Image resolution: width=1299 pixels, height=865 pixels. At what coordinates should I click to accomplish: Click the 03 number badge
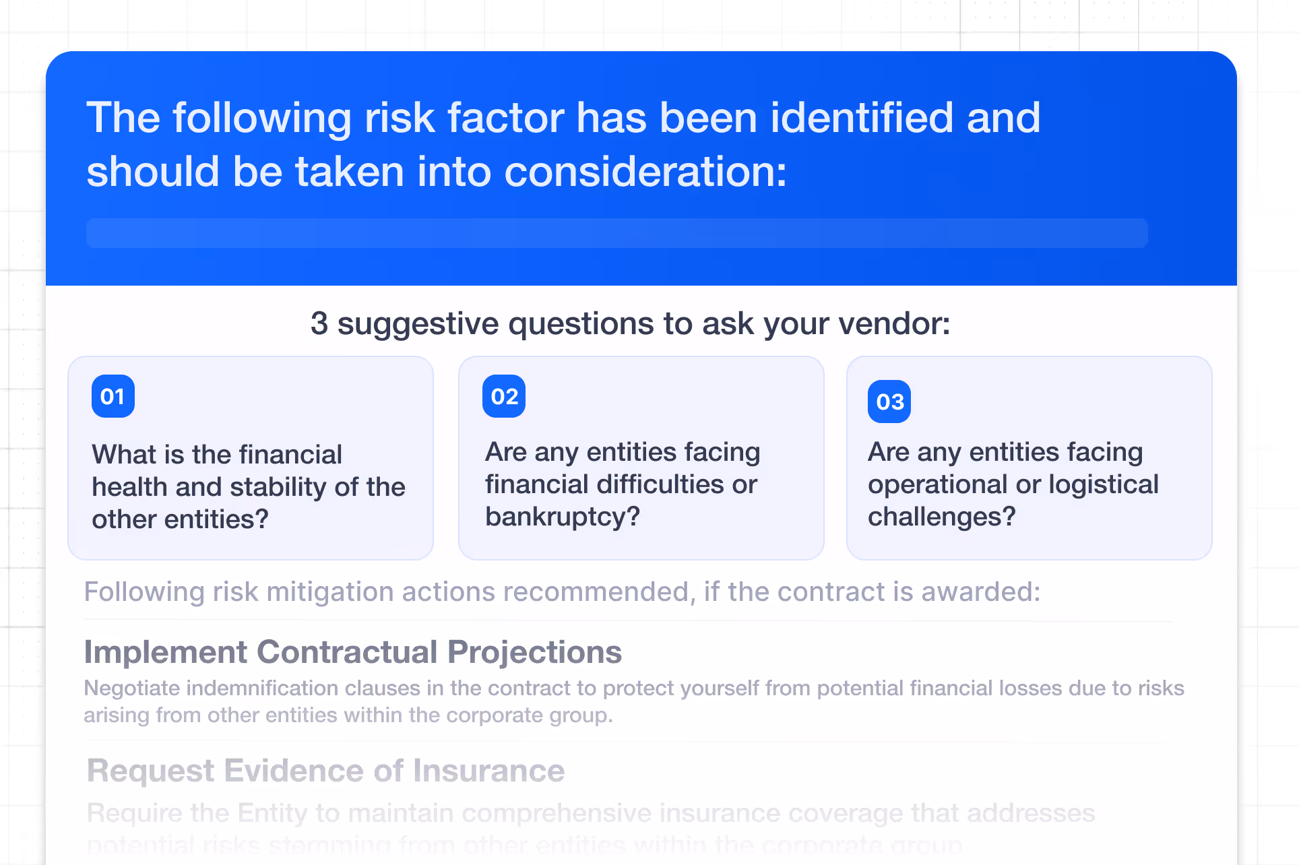889,402
